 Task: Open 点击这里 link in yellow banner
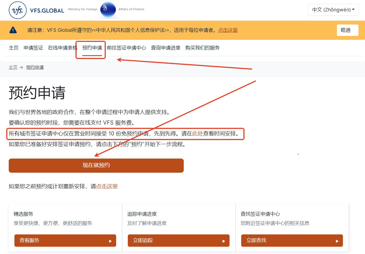tap(228, 30)
